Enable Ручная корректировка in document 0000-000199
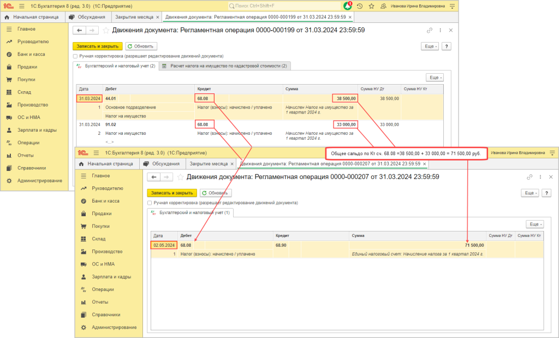 [75, 56]
